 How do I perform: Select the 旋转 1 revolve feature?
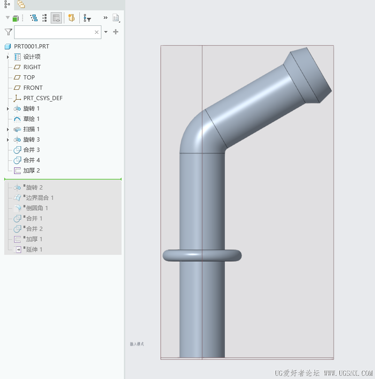tap(31, 109)
